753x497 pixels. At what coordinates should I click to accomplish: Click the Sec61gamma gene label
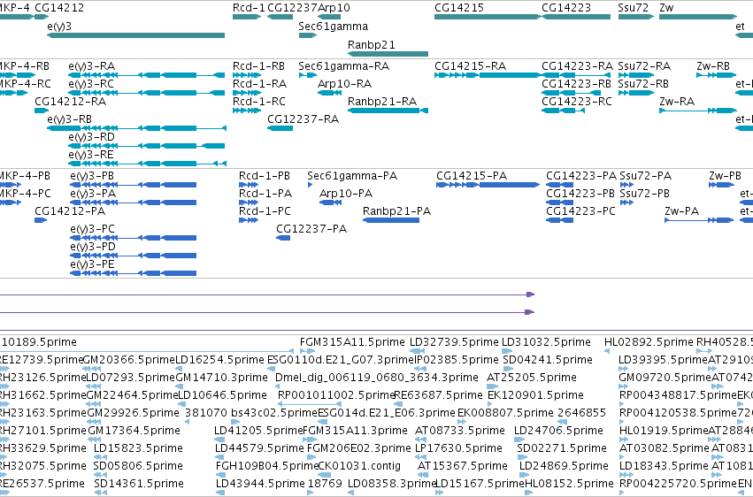pyautogui.click(x=334, y=27)
